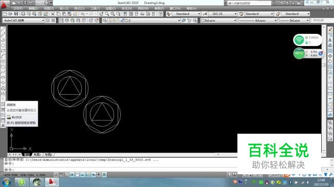334x187 pixels.
Task: Switch to the Model tab
Action: pyautogui.click(x=27, y=155)
